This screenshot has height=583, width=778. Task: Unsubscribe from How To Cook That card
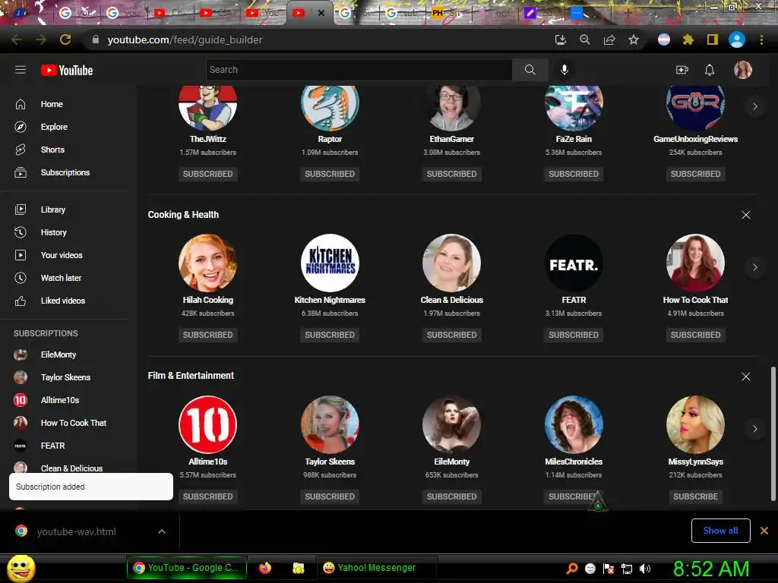point(696,335)
